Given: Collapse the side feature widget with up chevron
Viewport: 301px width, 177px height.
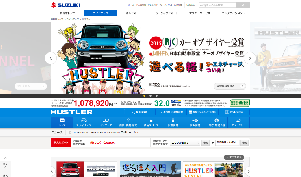Looking at the screenshot, I should tap(6, 158).
